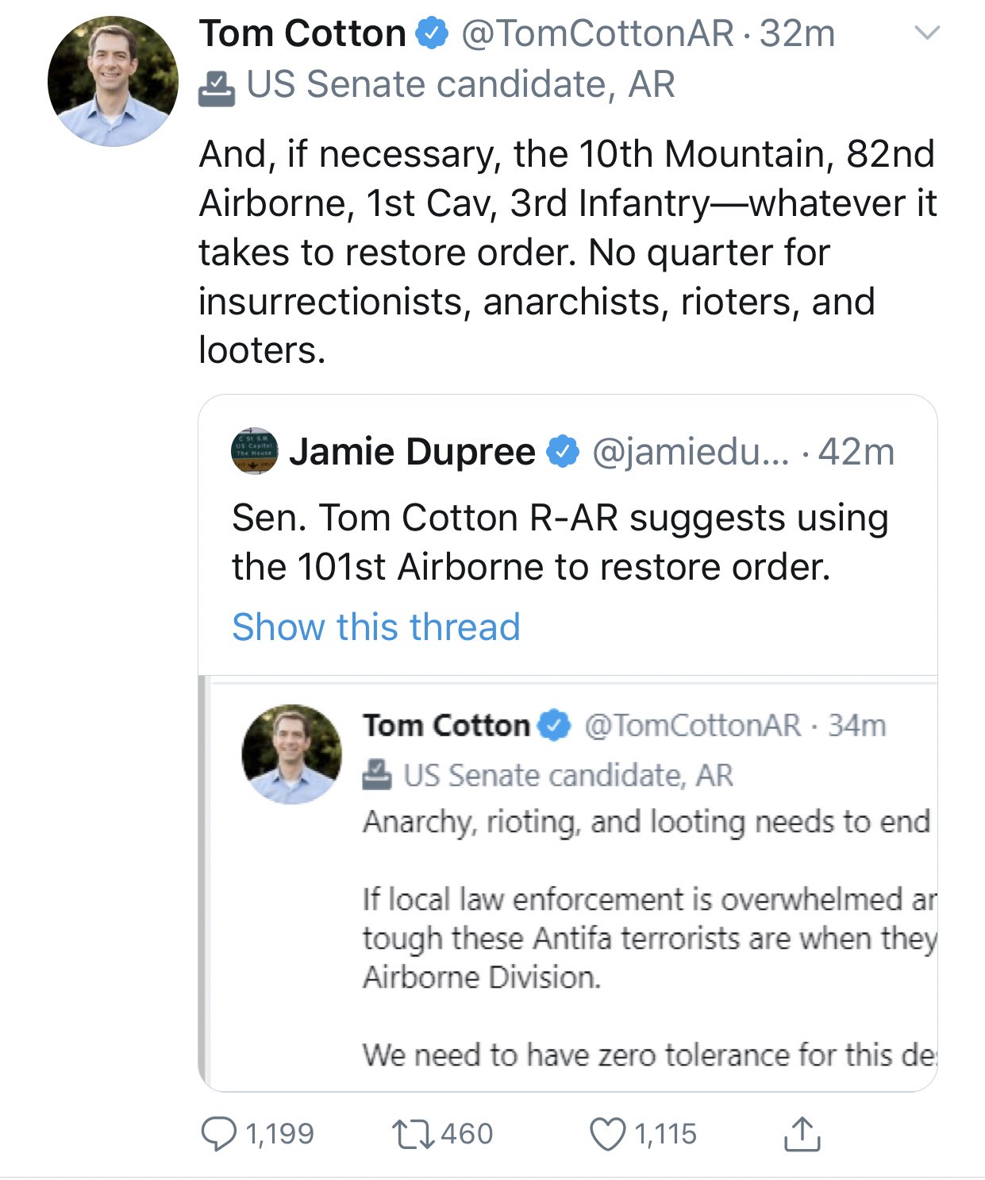Screen dimensions: 985x1180
Task: Open the reply icon with 1,199 replies
Action: (218, 1133)
